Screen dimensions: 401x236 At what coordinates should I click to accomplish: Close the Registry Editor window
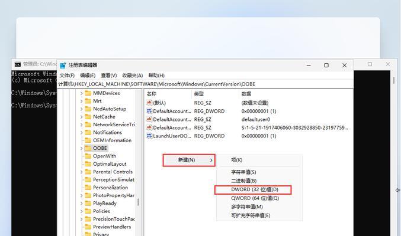(x=345, y=65)
